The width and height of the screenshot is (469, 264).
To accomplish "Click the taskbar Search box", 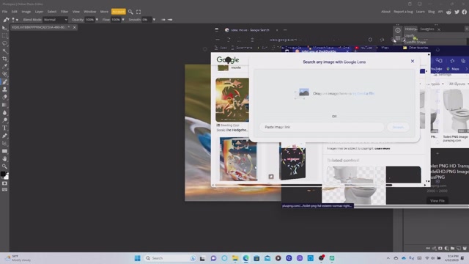I will 170,258.
